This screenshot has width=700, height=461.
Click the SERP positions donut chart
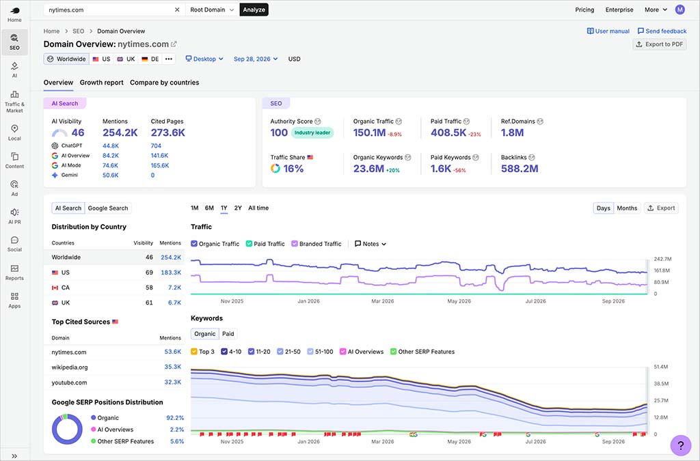(67, 430)
